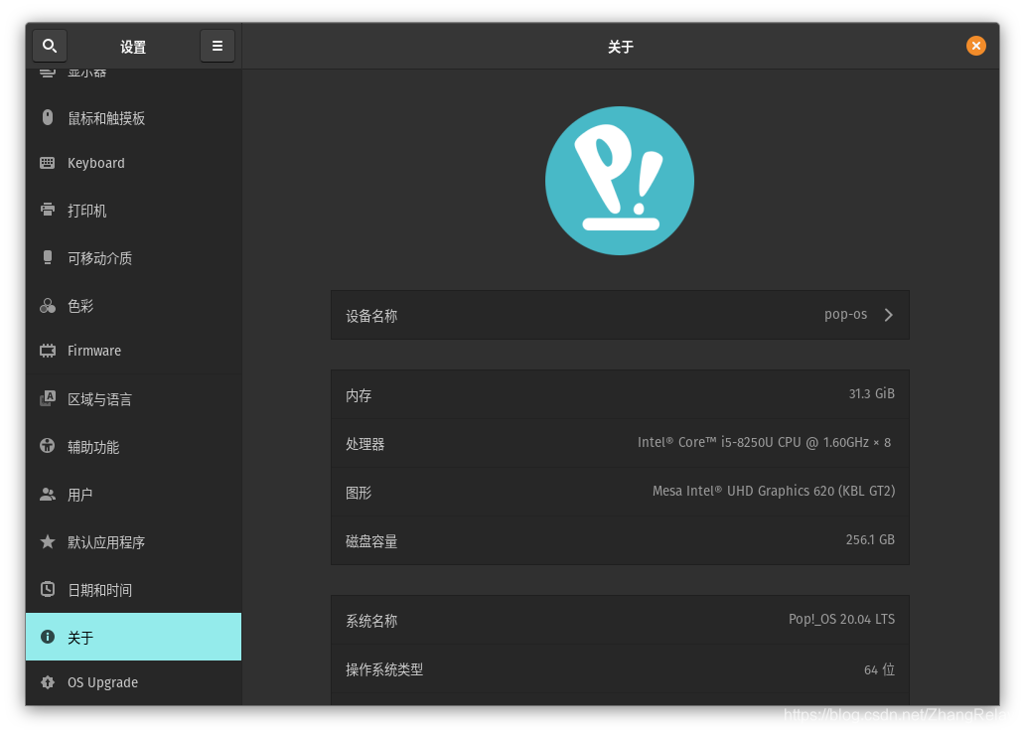This screenshot has height=734, width=1025.
Task: Open 辅助功能 settings
Action: coord(133,446)
